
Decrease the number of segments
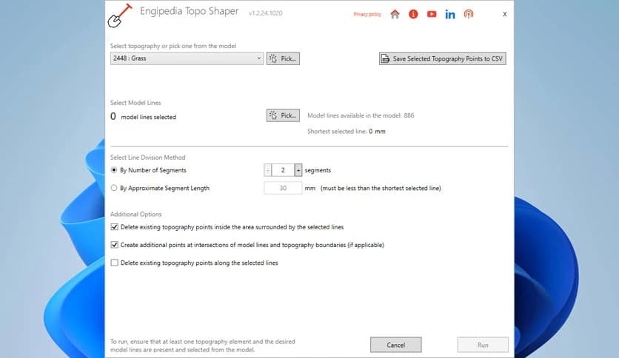click(268, 170)
